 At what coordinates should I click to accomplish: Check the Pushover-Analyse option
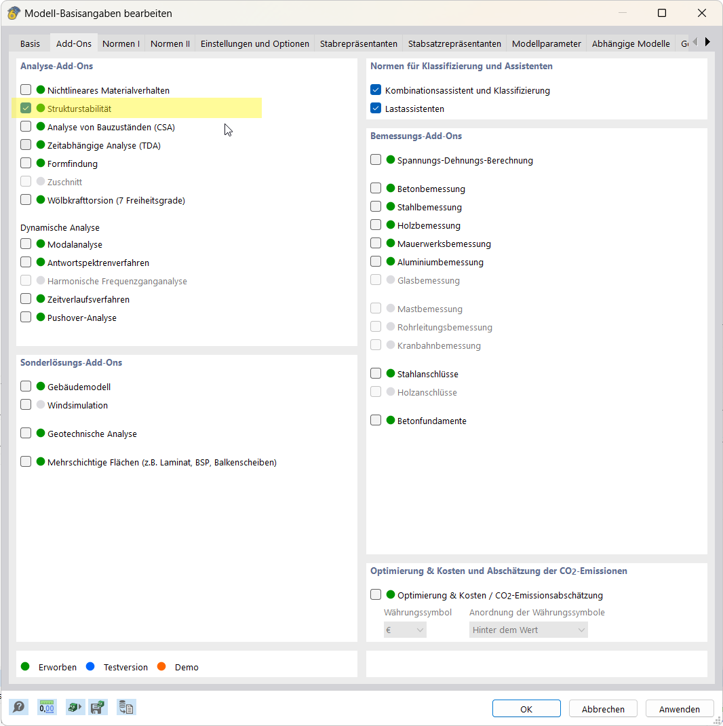point(26,317)
